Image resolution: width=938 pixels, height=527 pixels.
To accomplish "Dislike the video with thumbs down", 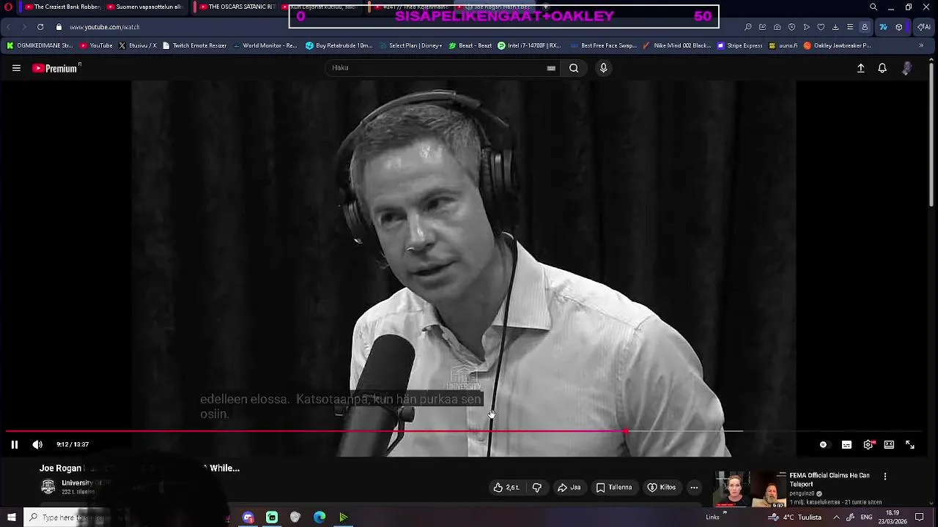I will pyautogui.click(x=537, y=487).
